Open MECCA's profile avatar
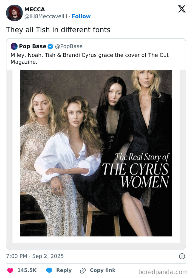Image resolution: width=192 pixels, height=278 pixels. (x=14, y=13)
